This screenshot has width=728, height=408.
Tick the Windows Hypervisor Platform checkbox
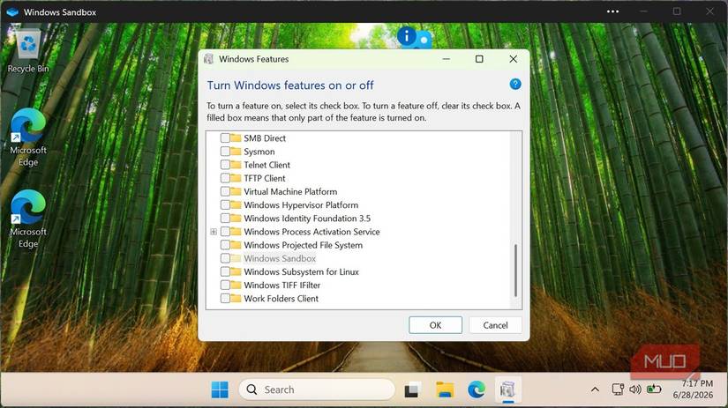[225, 205]
